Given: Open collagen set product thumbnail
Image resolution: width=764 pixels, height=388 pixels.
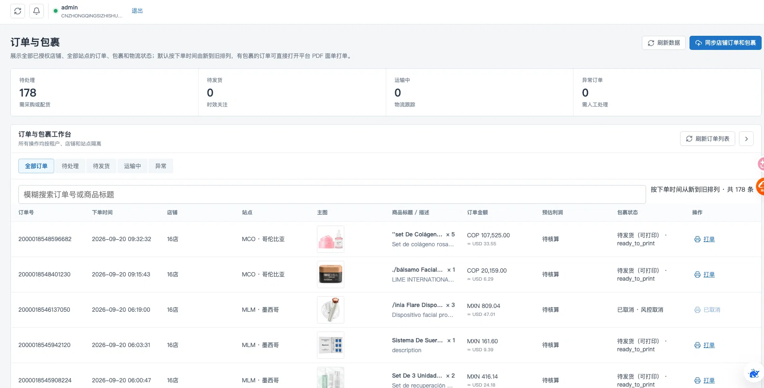Looking at the screenshot, I should (331, 239).
